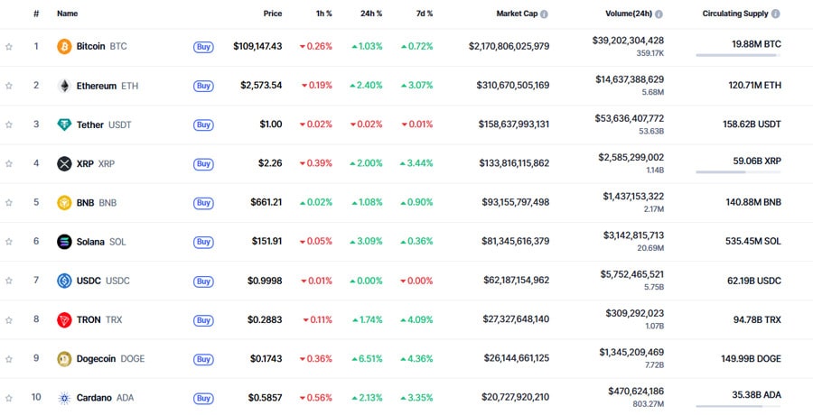Click Bitcoin circulating supply progress bar
Image resolution: width=813 pixels, height=415 pixels.
(738, 55)
